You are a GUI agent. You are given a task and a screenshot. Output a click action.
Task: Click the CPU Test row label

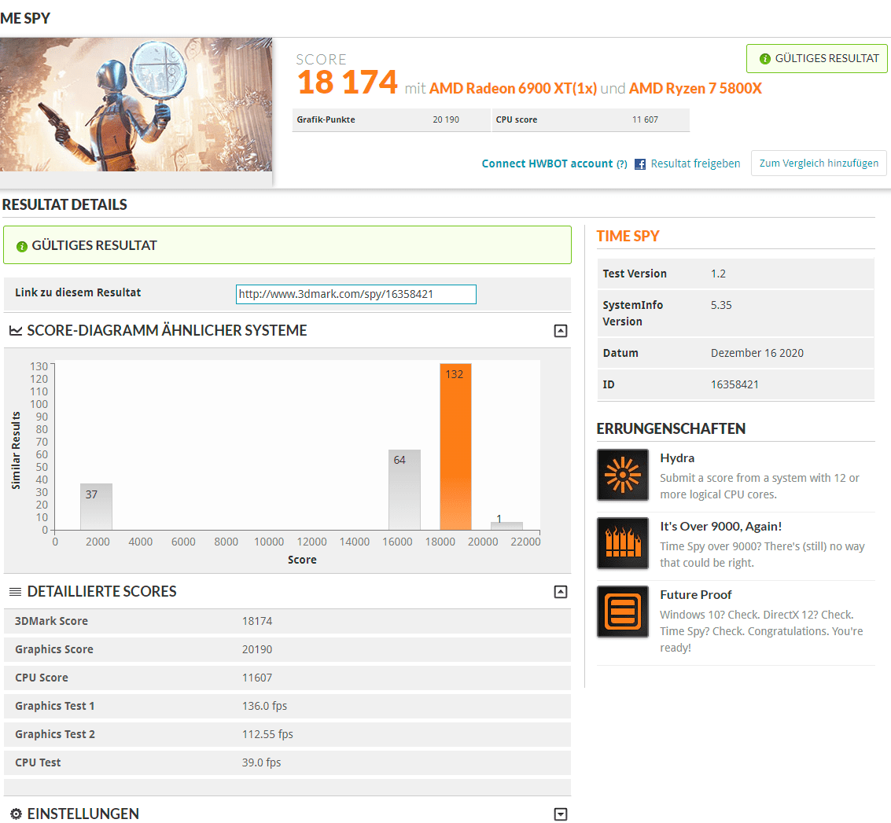pos(38,762)
